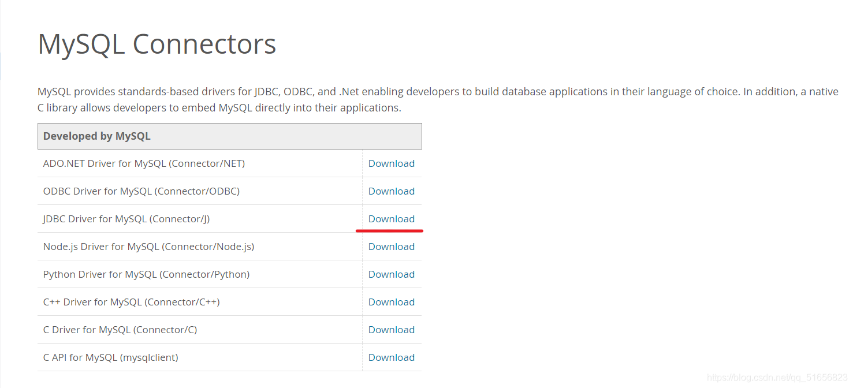This screenshot has height=388, width=853.
Task: Click the 'MySQL Connectors' page heading
Action: click(157, 44)
